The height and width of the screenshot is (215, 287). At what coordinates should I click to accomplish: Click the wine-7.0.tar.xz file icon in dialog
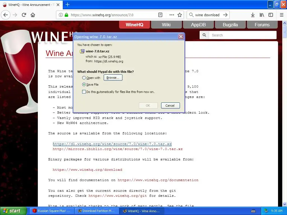coord(82,51)
